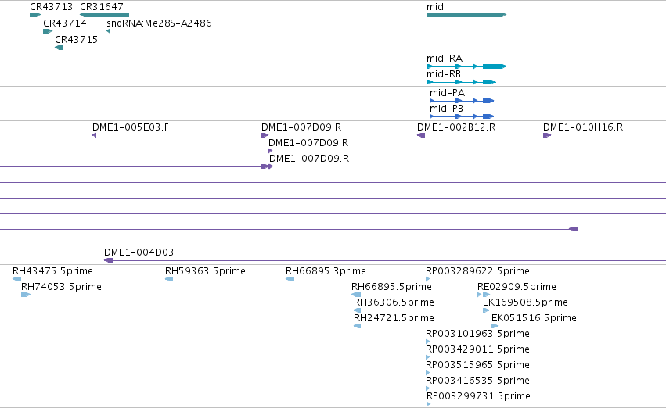The height and width of the screenshot is (408, 666).
Task: Select the mid-PA protein label
Action: (447, 92)
